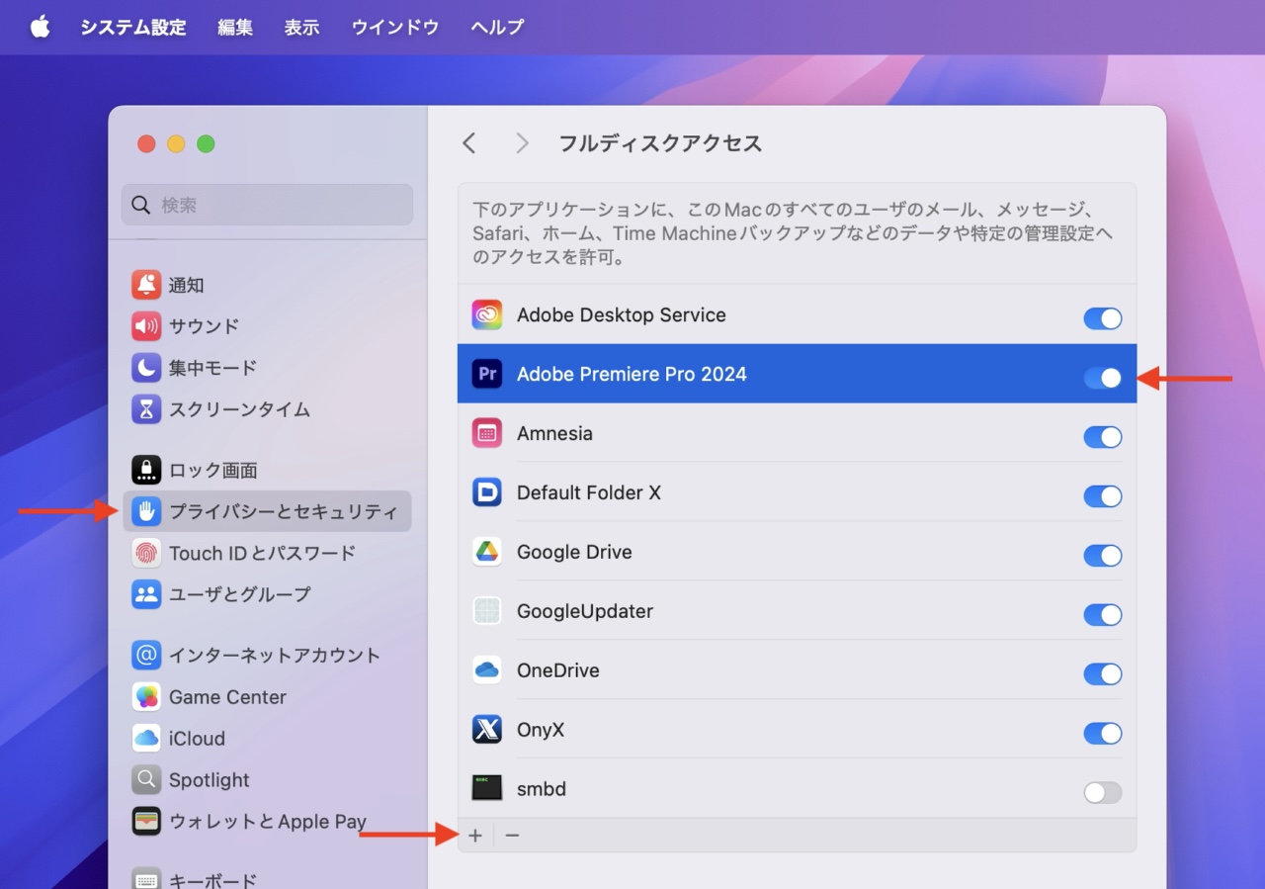Viewport: 1265px width, 889px height.
Task: Go back with the left chevron button
Action: (x=469, y=143)
